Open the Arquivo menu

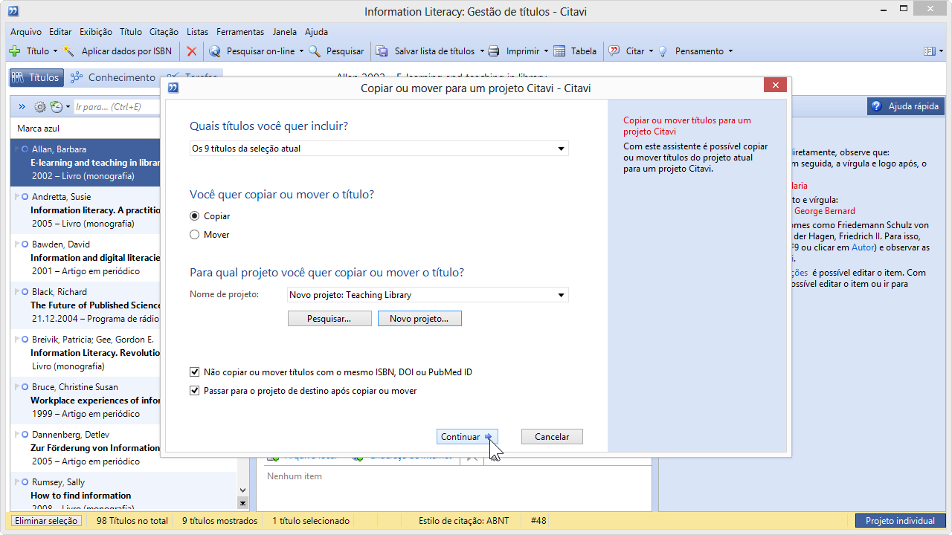[26, 32]
